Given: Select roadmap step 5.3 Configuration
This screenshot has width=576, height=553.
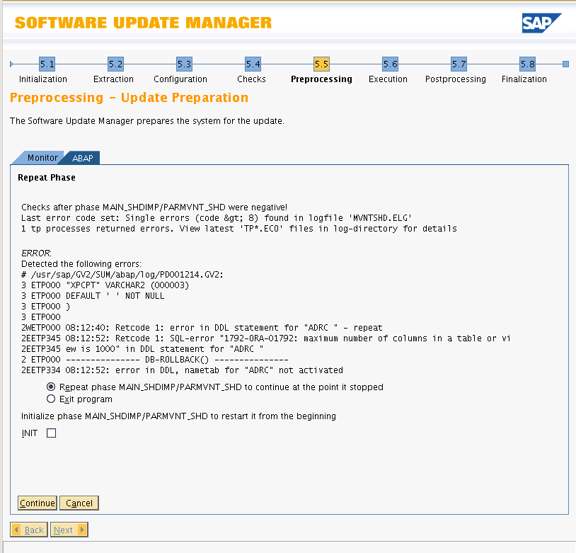Looking at the screenshot, I should click(185, 64).
